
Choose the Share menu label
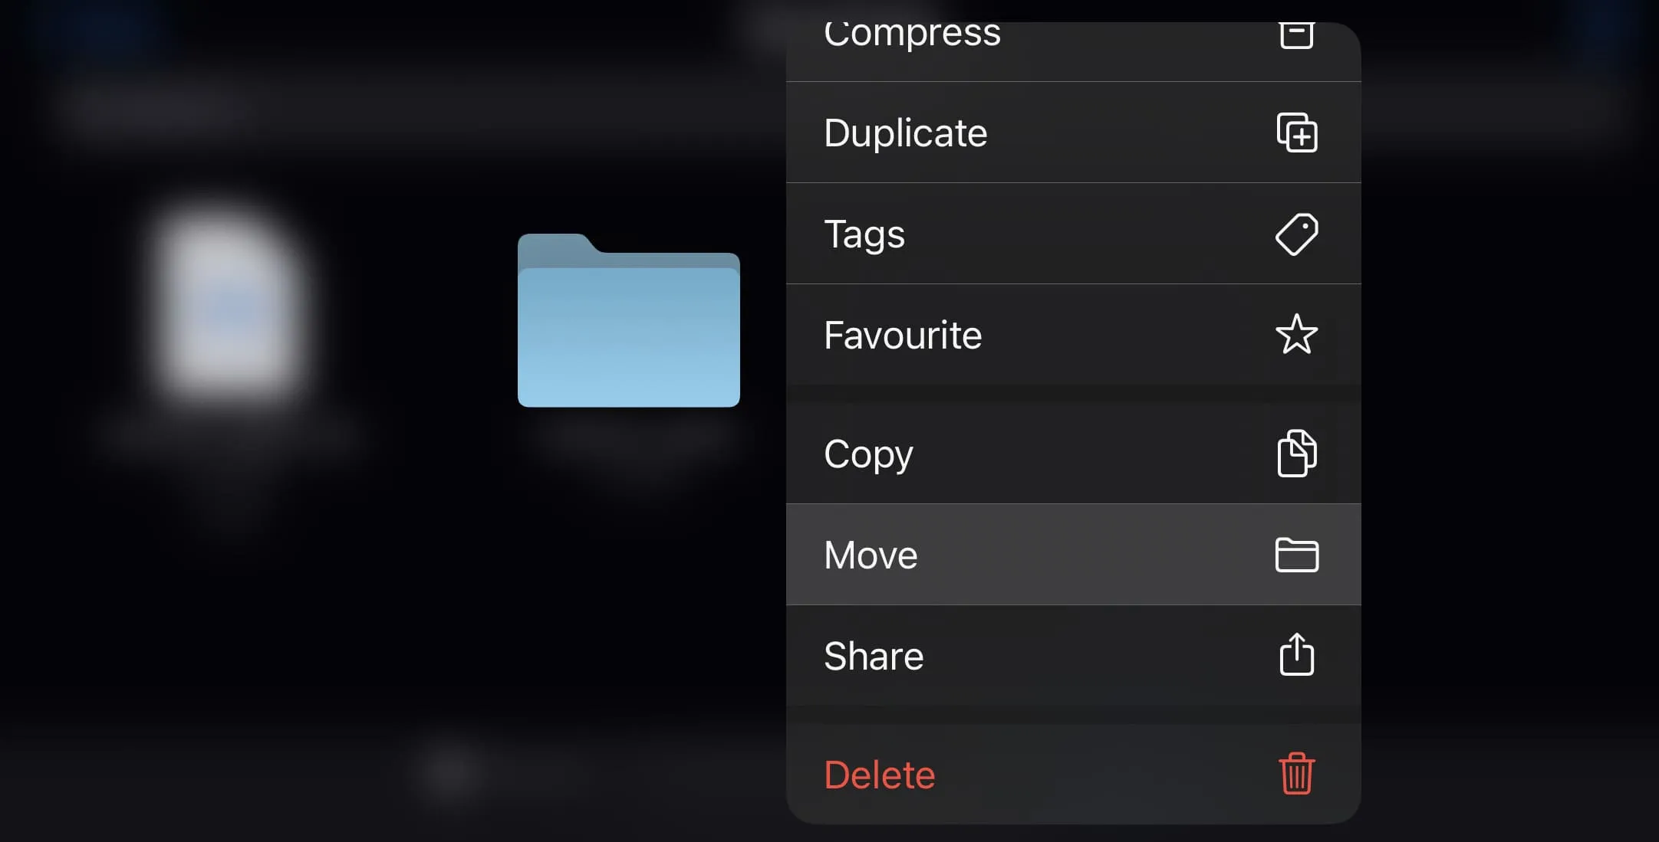tap(874, 657)
